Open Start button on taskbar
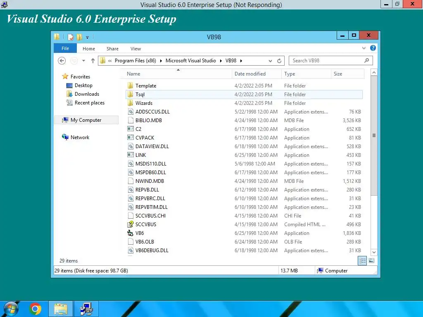 point(11,309)
